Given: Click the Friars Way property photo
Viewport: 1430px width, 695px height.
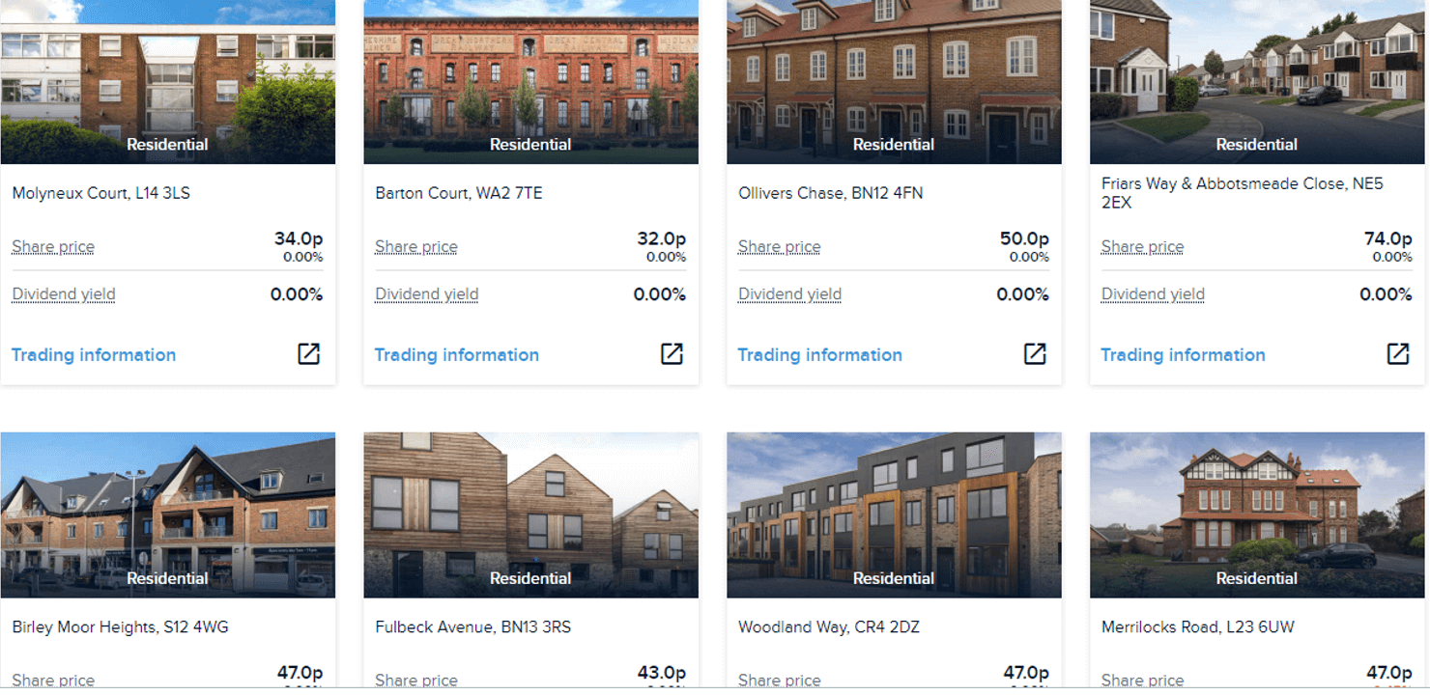Looking at the screenshot, I should point(1258,82).
